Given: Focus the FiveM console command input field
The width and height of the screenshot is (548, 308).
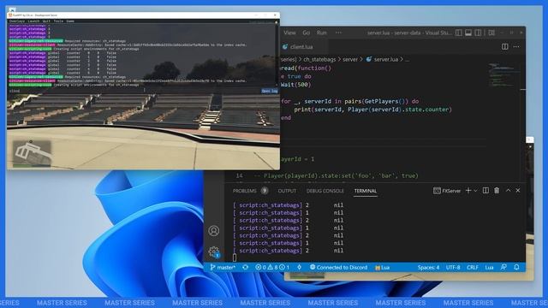Looking at the screenshot, I should pos(134,91).
